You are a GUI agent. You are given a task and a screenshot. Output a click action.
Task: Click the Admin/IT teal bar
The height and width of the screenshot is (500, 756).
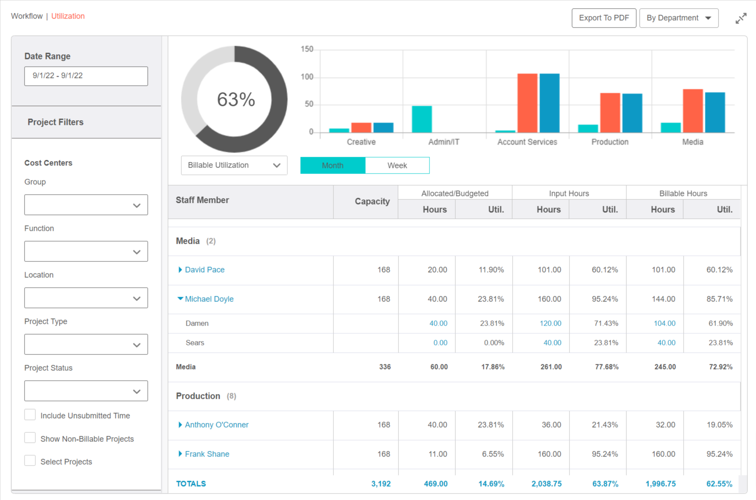(x=422, y=119)
